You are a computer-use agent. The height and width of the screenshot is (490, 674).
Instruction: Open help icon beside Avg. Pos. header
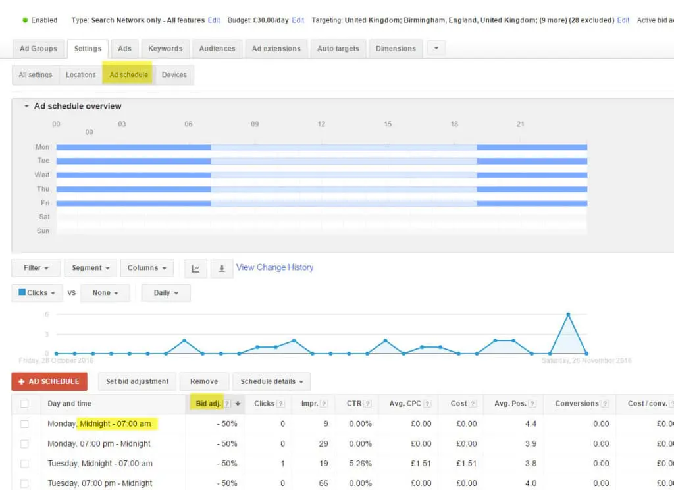pos(532,404)
